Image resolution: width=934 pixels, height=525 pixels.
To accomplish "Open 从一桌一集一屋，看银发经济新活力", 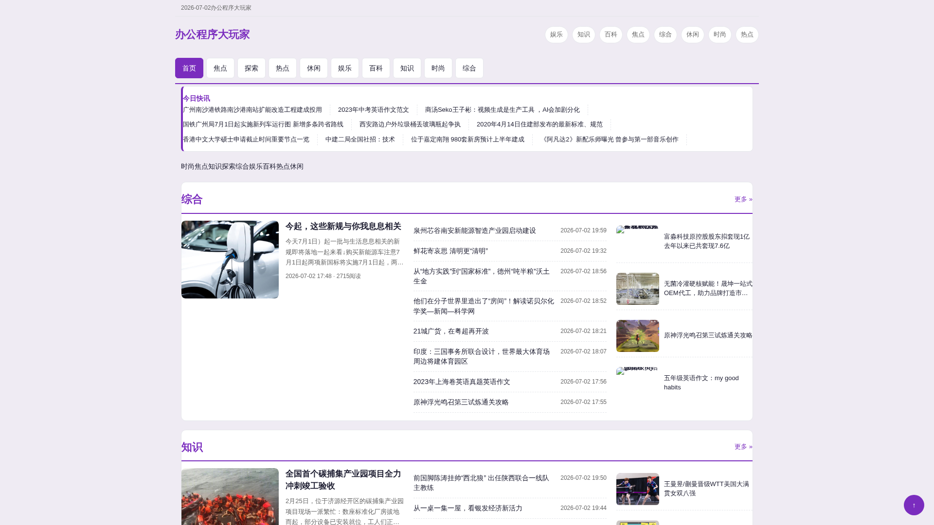I will point(468,508).
